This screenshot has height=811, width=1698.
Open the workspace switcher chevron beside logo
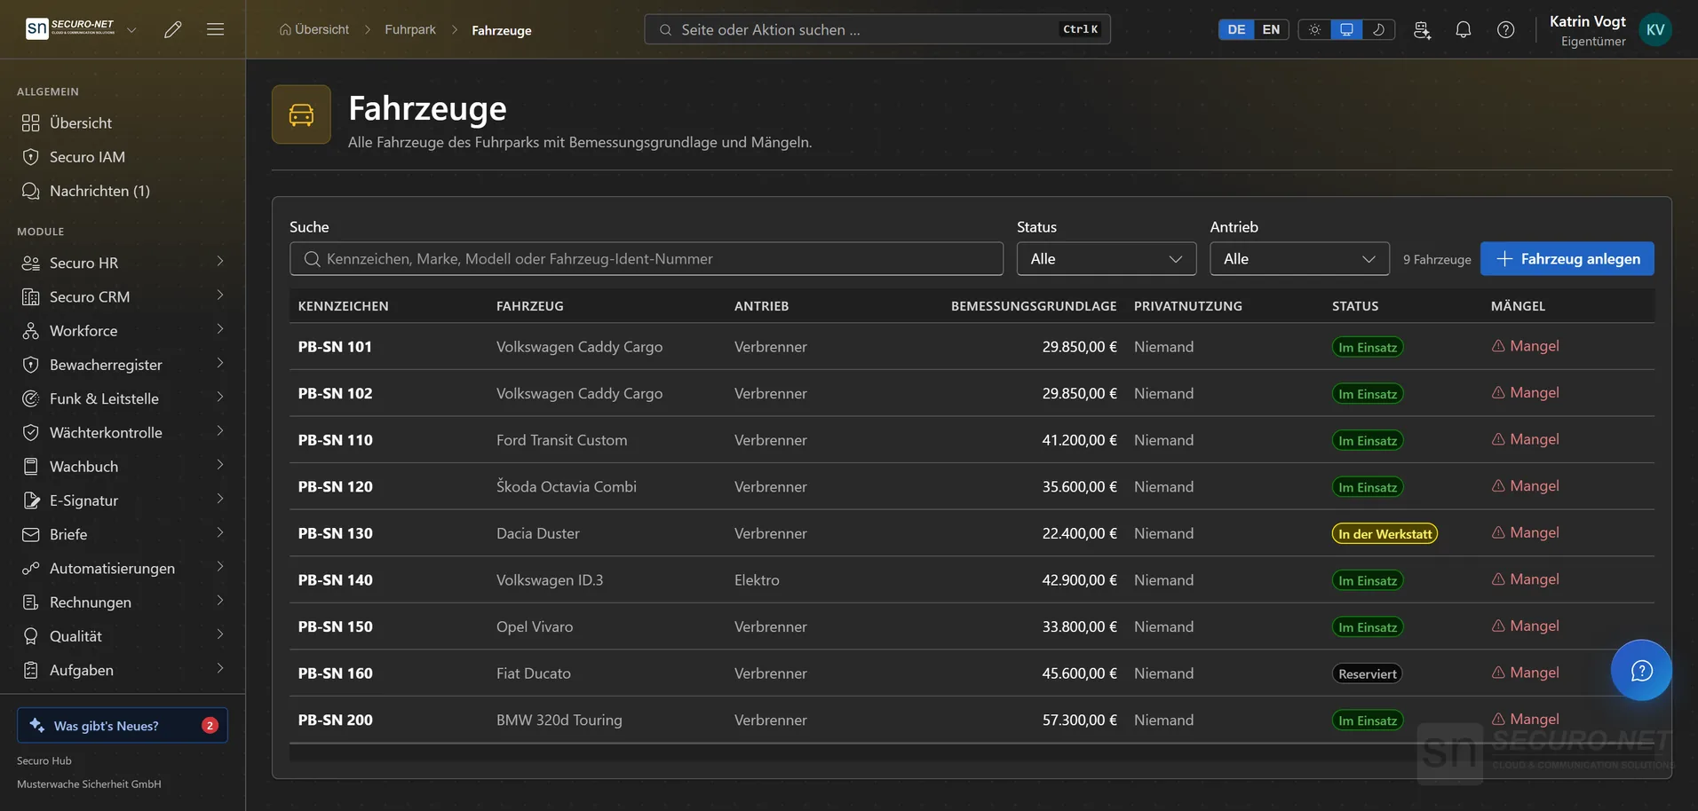[x=131, y=29]
